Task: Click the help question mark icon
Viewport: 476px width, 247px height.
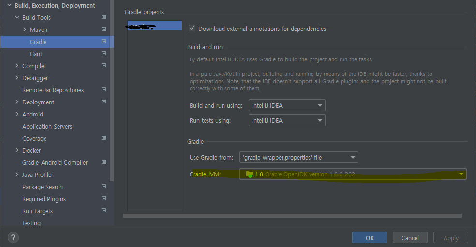Action: 13,238
